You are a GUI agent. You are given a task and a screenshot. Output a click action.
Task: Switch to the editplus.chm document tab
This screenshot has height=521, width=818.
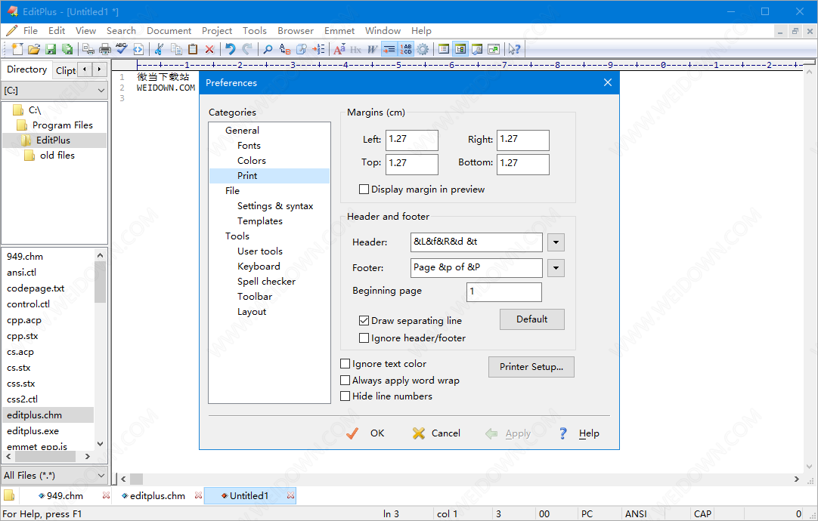[x=157, y=495]
